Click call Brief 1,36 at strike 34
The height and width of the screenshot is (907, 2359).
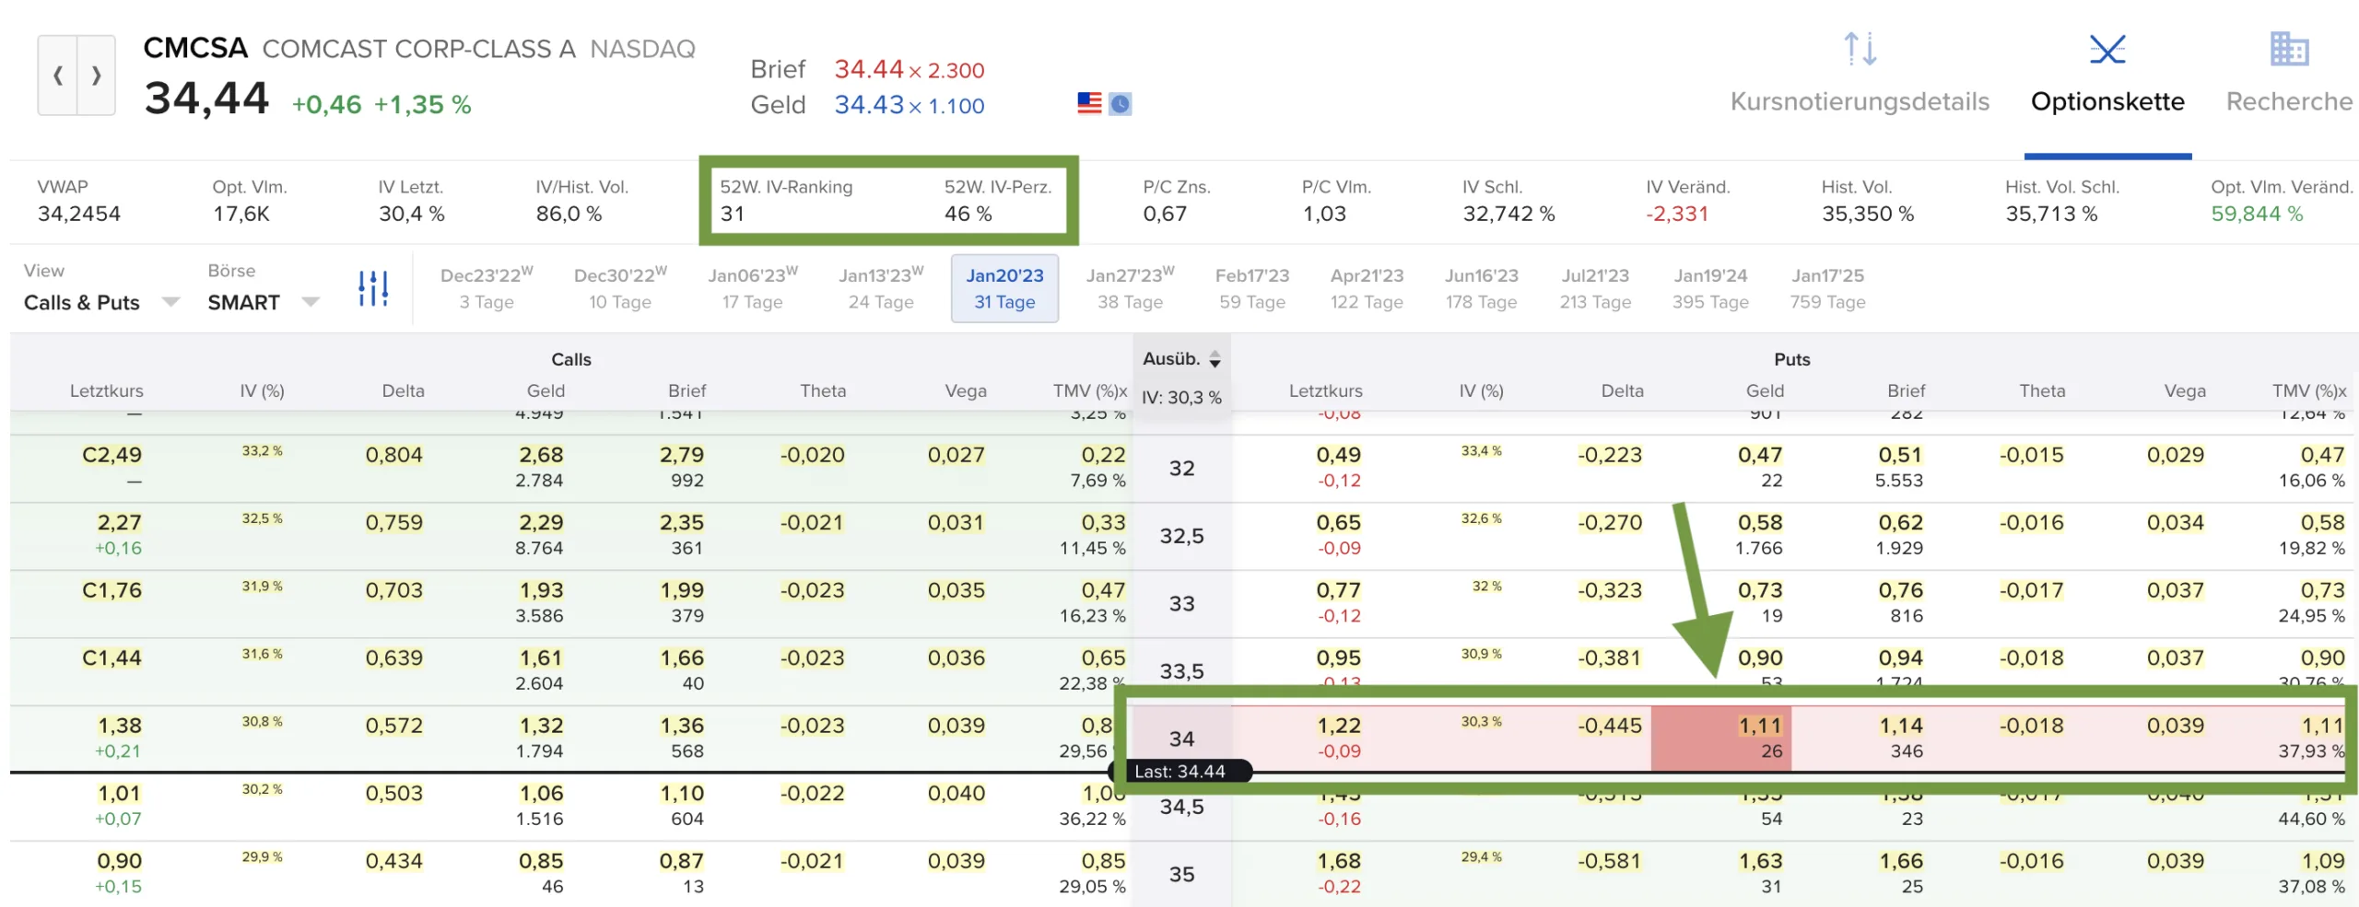[x=682, y=727]
